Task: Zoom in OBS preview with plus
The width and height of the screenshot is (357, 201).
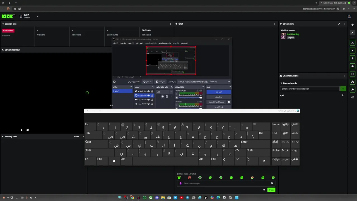Action: (123, 77)
